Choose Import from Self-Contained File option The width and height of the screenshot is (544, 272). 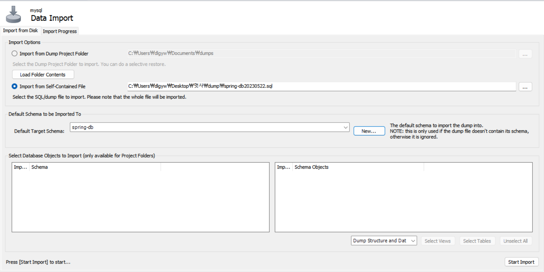coord(49,86)
